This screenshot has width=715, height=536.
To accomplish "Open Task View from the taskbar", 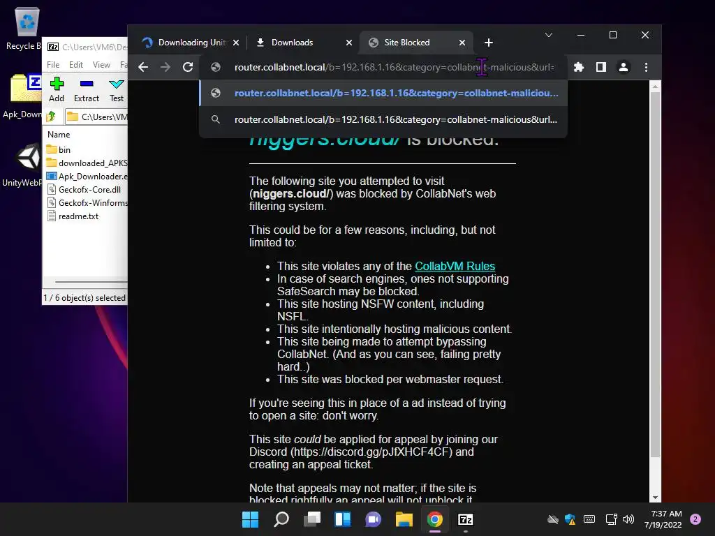I will 312,519.
